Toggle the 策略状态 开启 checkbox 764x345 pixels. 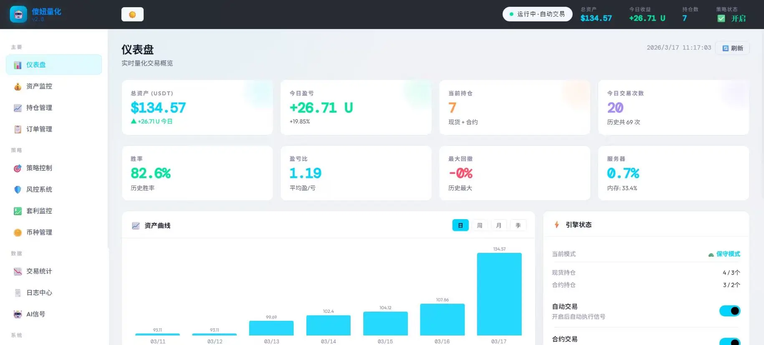click(x=721, y=18)
